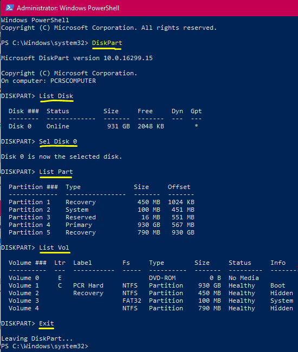The image size is (298, 352).
Task: Click the DiskPart version 10.0.16299.15 line
Action: (x=77, y=58)
